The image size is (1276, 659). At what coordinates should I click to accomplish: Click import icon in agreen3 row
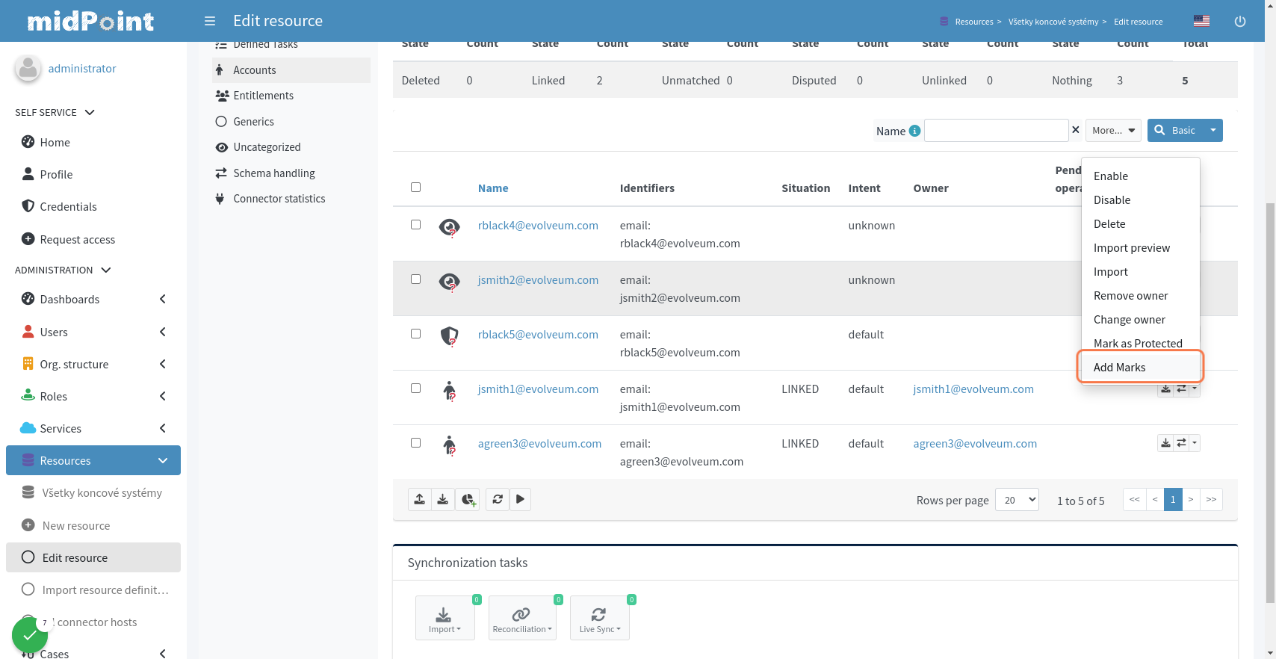1165,443
